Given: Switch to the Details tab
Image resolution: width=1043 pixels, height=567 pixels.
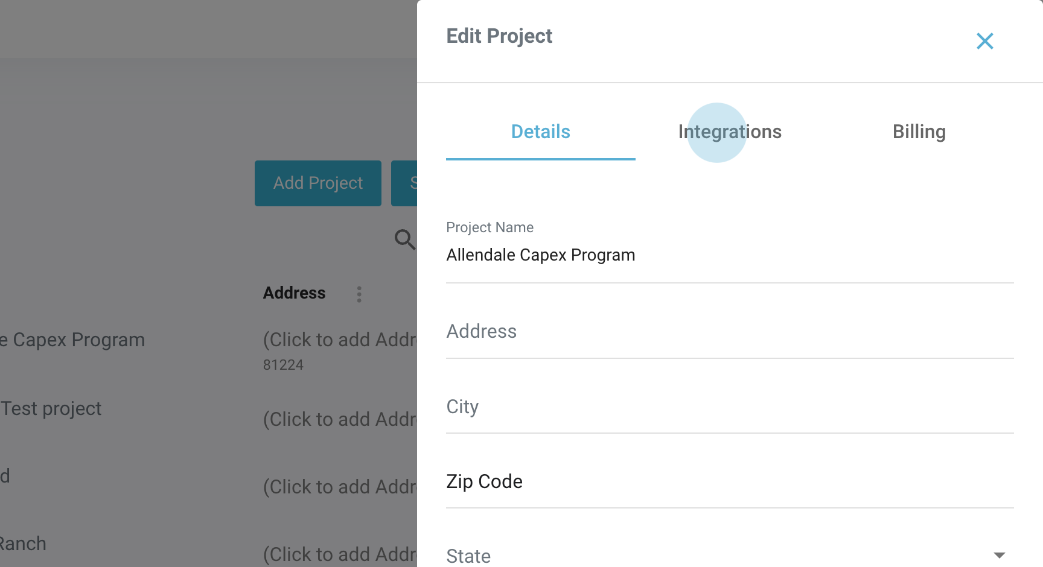Looking at the screenshot, I should 540,131.
